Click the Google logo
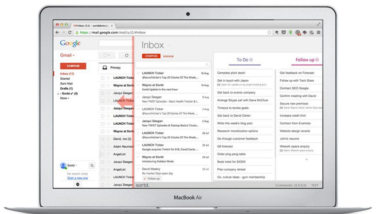 pos(70,43)
